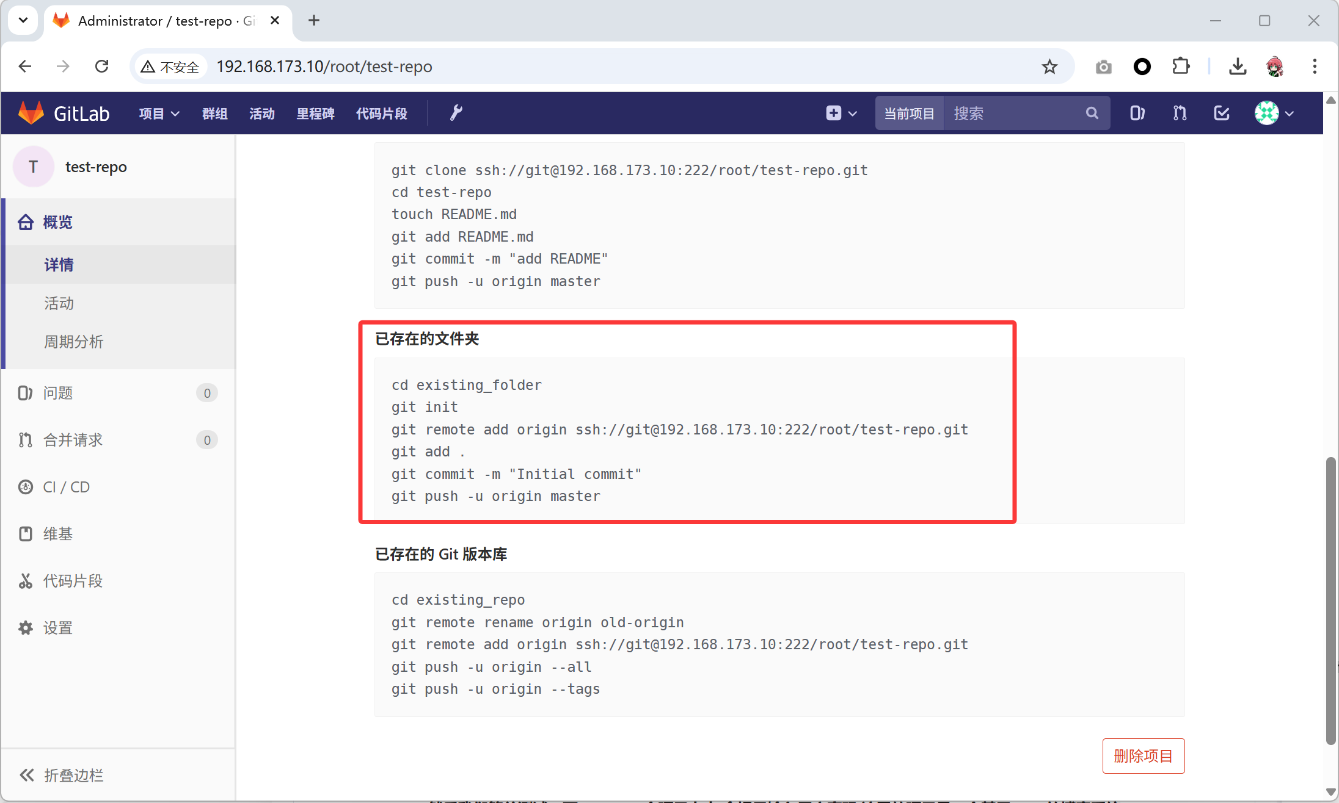Click the GitLab fox logo
The image size is (1339, 803).
tap(31, 113)
